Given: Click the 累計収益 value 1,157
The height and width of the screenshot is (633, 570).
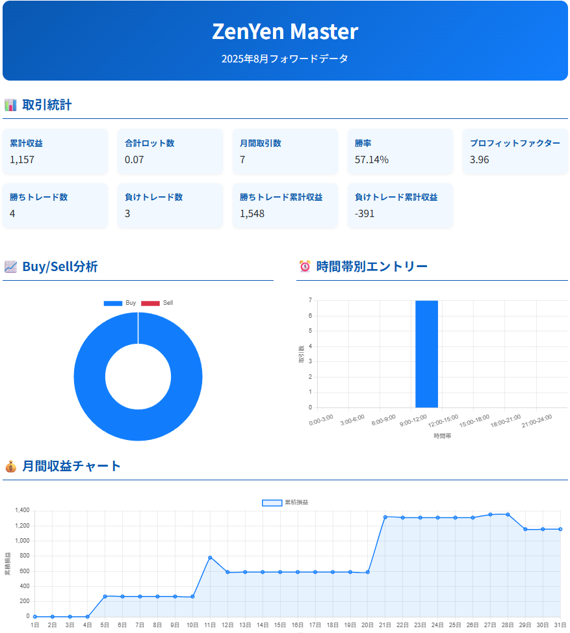Looking at the screenshot, I should click(x=22, y=160).
